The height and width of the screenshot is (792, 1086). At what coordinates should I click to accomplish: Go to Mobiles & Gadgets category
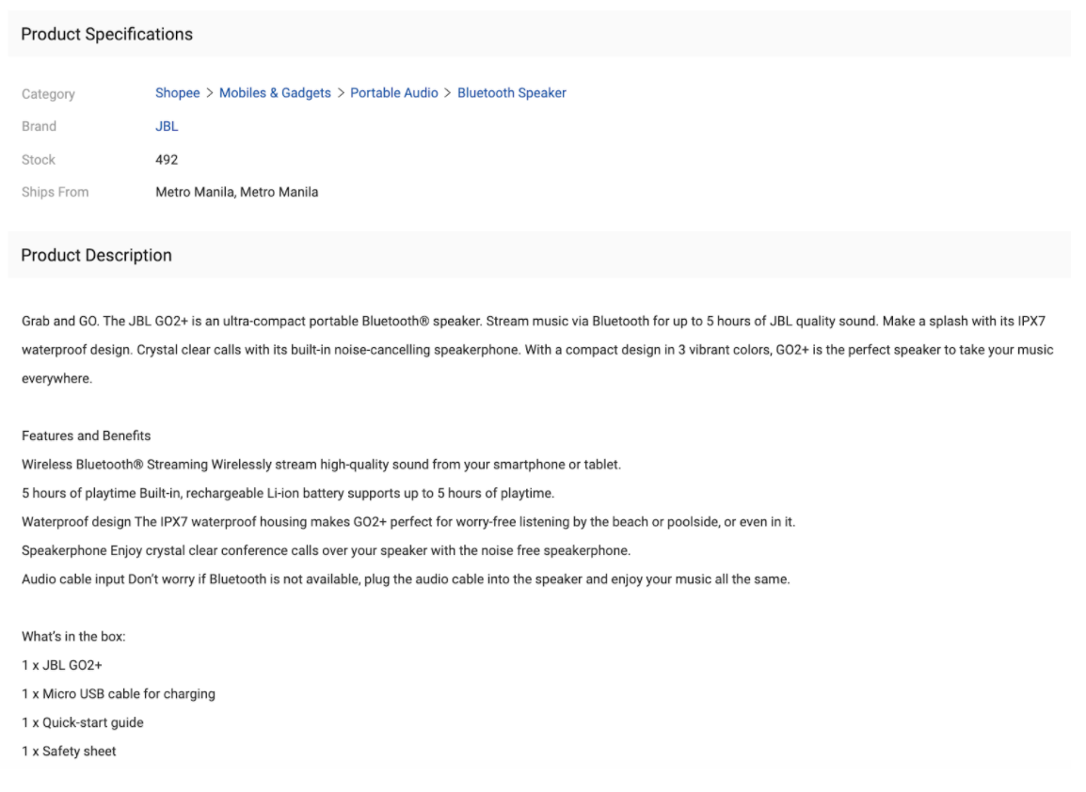(275, 93)
